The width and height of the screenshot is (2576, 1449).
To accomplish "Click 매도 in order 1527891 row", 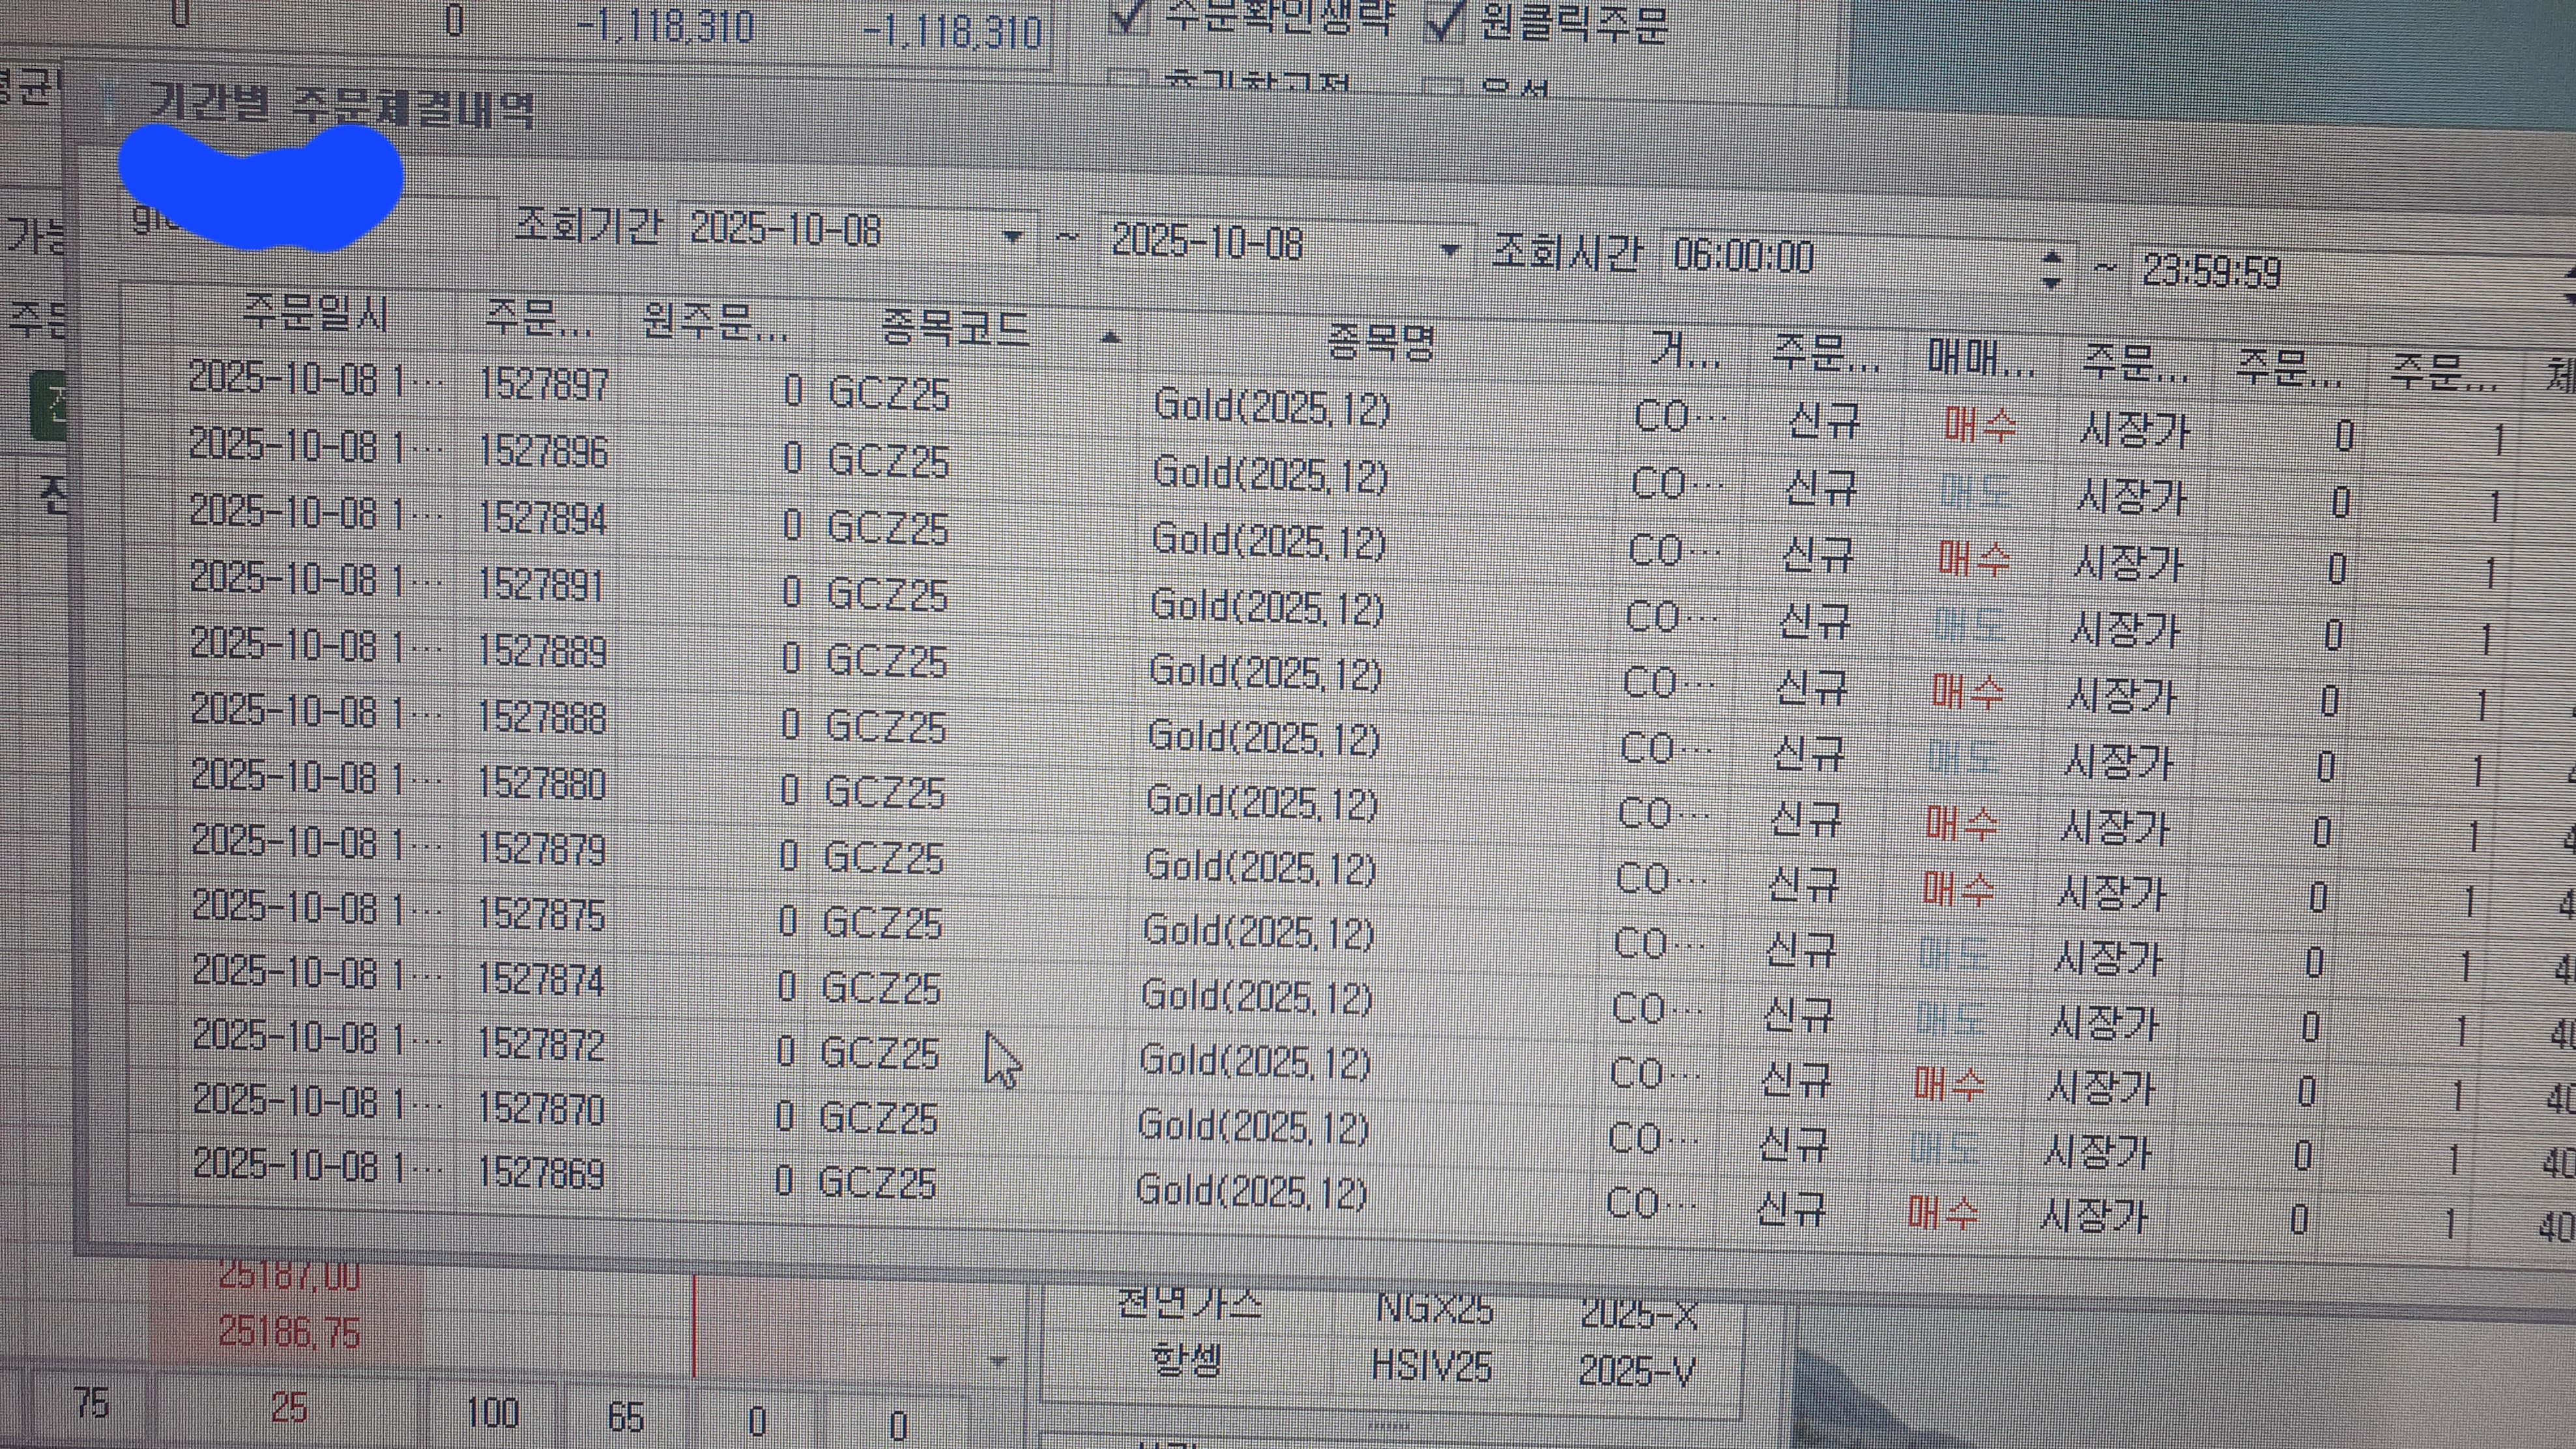I will tap(1968, 625).
